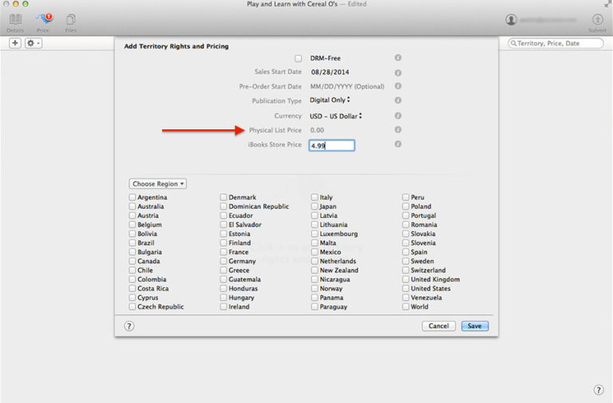Click the fullscreen arrows icon in title bar
Image resolution: width=613 pixels, height=403 pixels.
[x=608, y=4]
